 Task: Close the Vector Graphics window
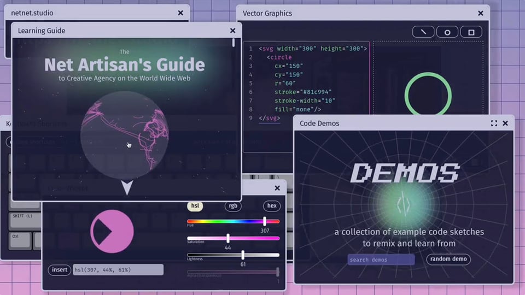pos(481,13)
